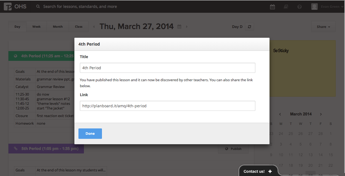This screenshot has height=176, width=345.
Task: Publish the 5th Period lesson
Action: pyautogui.click(x=233, y=149)
